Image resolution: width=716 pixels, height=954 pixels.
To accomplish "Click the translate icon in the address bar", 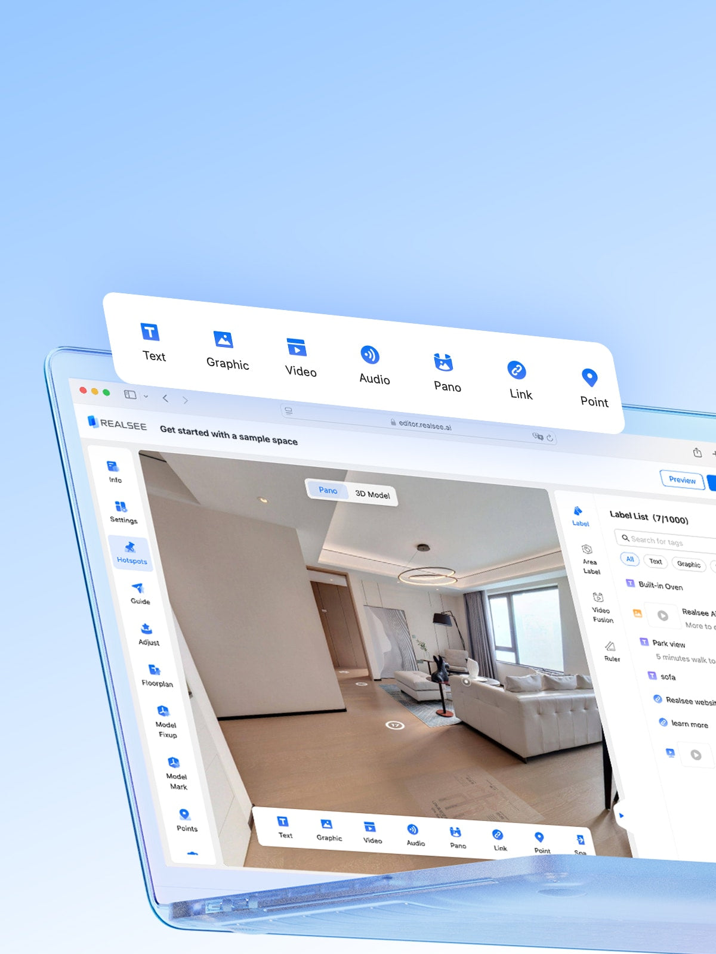I will (538, 436).
